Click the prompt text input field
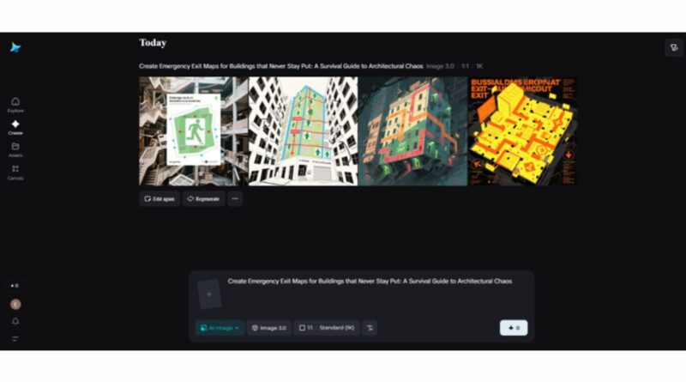The height and width of the screenshot is (382, 686). 376,294
